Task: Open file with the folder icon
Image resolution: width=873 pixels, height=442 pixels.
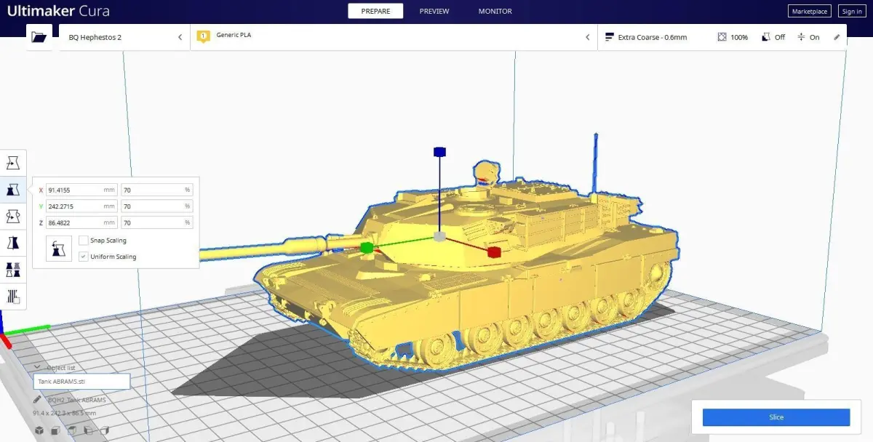Action: [39, 37]
